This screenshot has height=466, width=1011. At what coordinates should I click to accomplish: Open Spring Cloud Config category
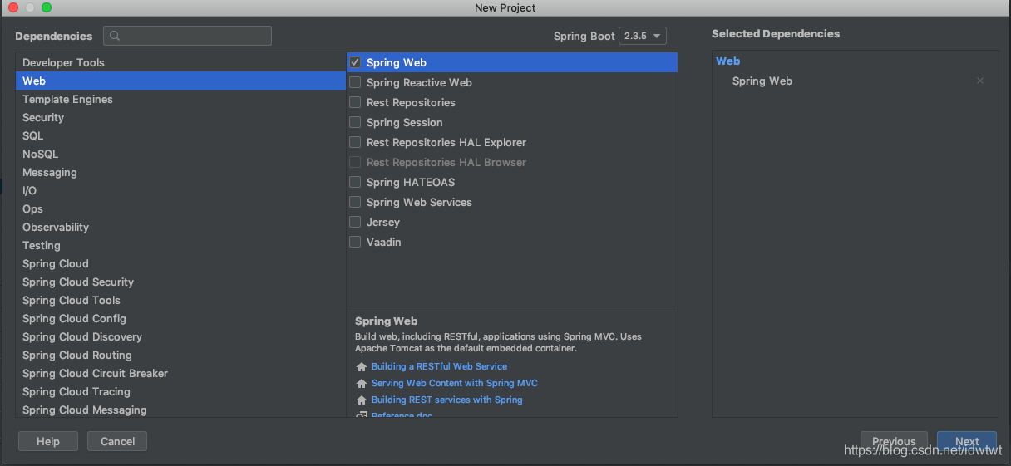click(x=180, y=318)
